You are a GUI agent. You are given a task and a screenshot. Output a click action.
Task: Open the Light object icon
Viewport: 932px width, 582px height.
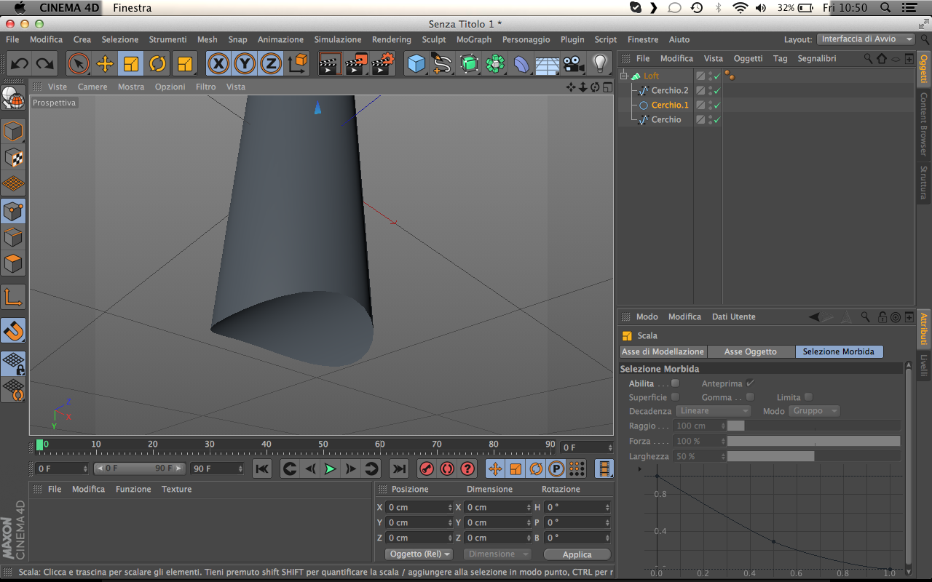click(599, 64)
